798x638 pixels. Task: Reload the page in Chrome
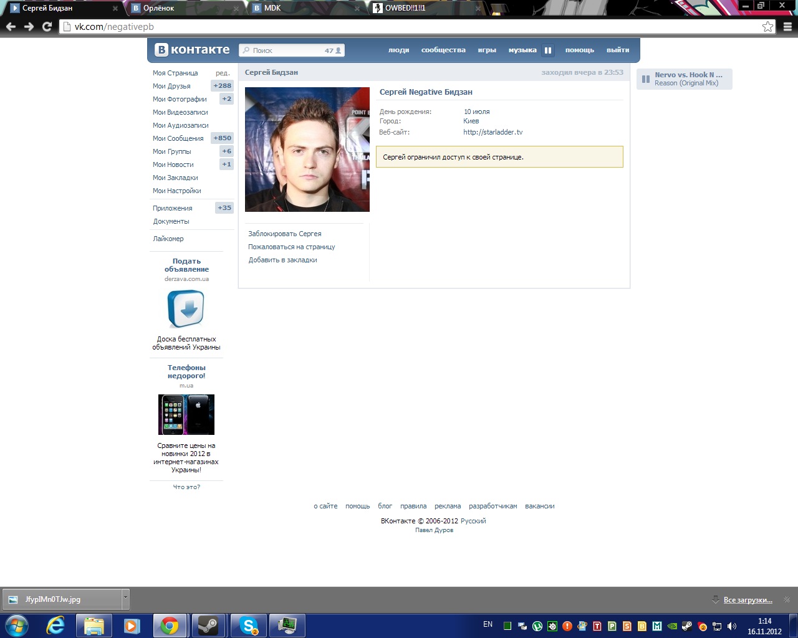pos(47,27)
